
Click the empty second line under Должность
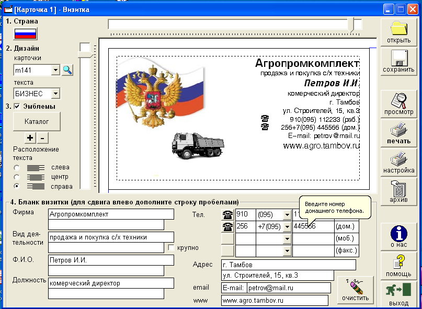tap(106, 294)
